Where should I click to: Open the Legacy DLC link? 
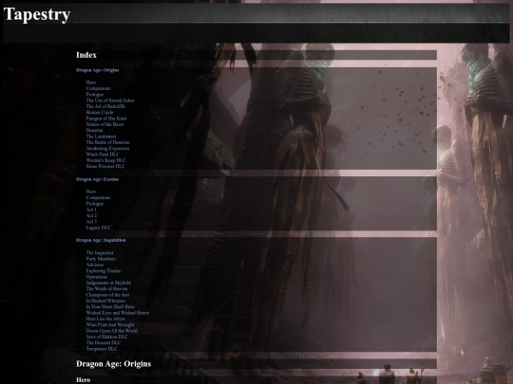click(x=99, y=228)
